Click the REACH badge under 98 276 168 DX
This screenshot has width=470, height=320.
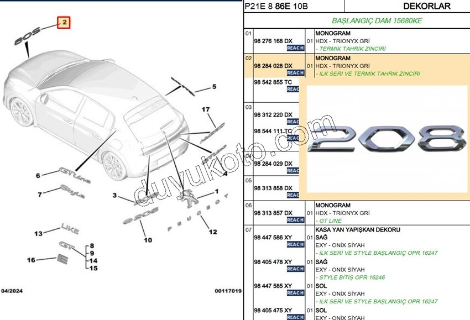296,48
